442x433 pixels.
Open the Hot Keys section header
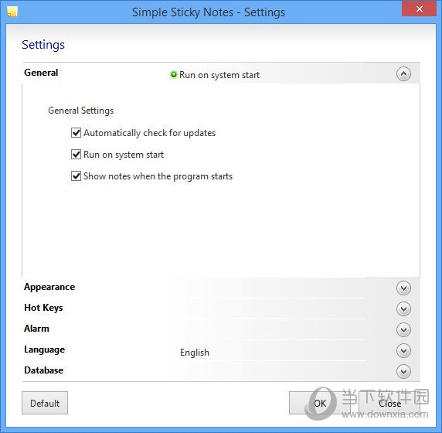43,308
